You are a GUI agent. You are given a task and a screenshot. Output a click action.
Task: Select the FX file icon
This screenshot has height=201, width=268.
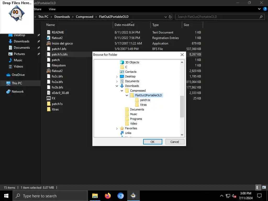pyautogui.click(x=48, y=98)
